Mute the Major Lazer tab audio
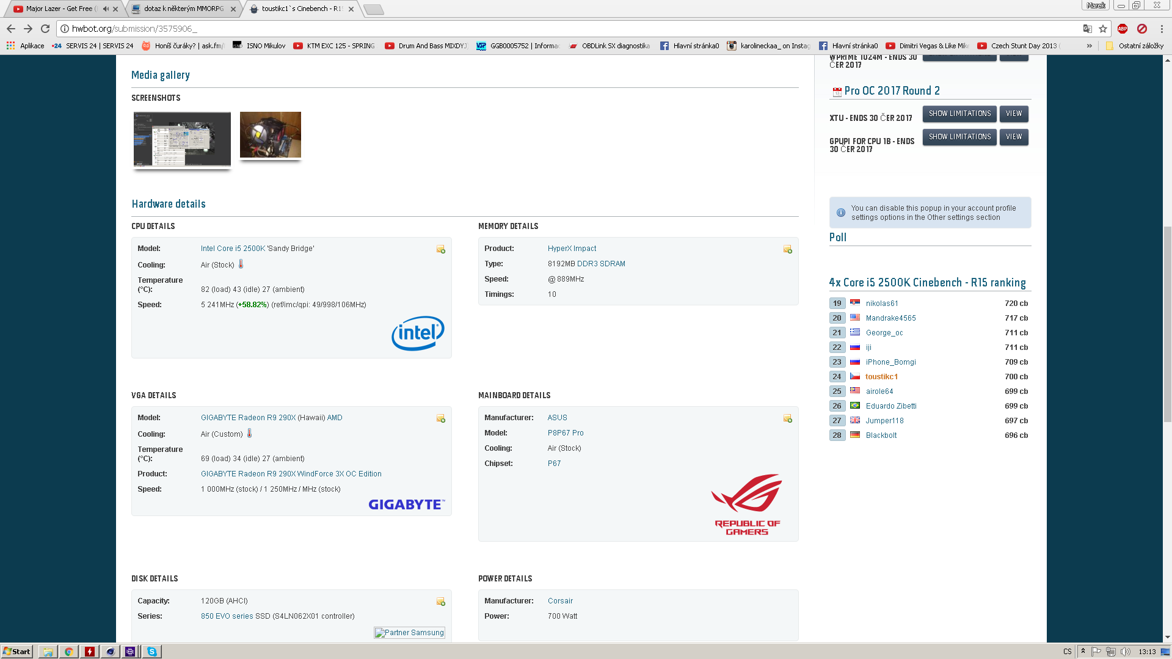 point(106,9)
